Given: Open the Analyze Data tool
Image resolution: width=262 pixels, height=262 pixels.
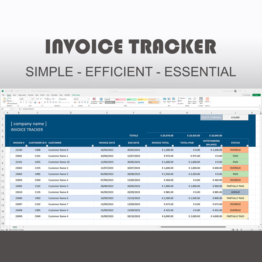Looking at the screenshot, I should point(201,99).
